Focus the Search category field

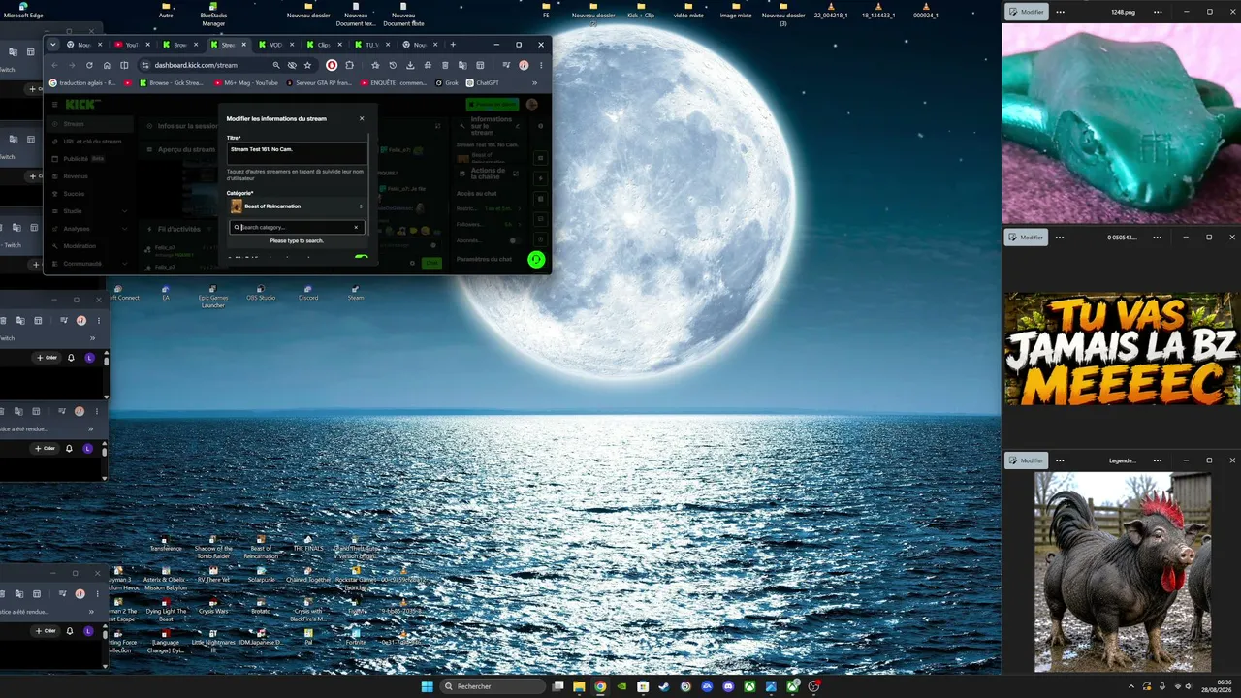click(296, 227)
